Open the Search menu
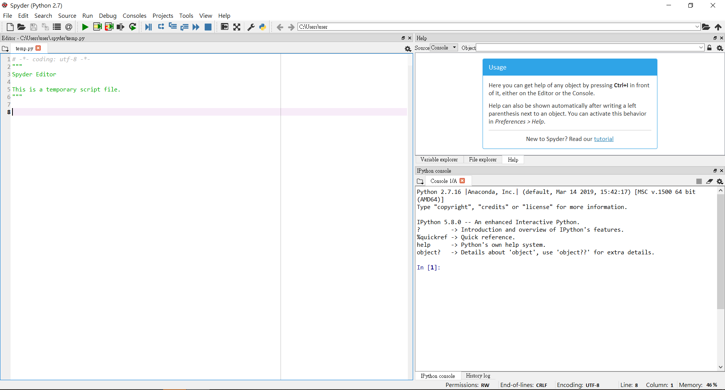725x390 pixels. pyautogui.click(x=43, y=15)
